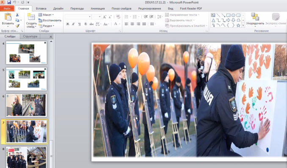The image size is (287, 168).
Task: Toggle bold Ж formatting
Action: 68,24
